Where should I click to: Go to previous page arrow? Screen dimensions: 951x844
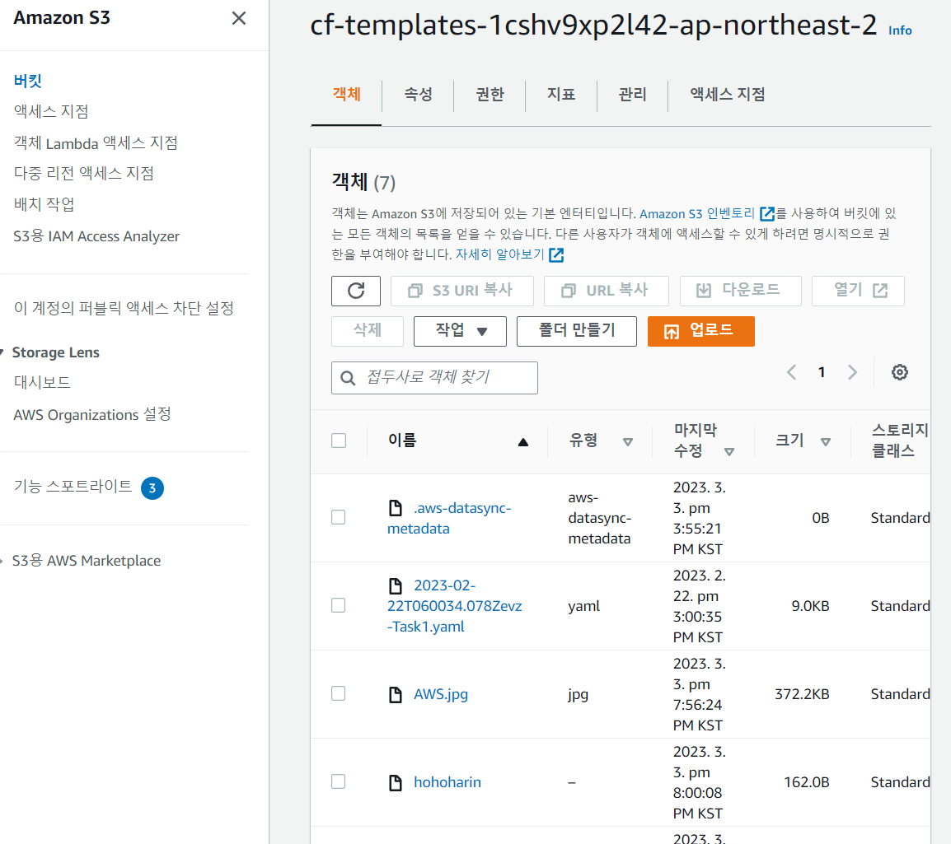(x=791, y=372)
